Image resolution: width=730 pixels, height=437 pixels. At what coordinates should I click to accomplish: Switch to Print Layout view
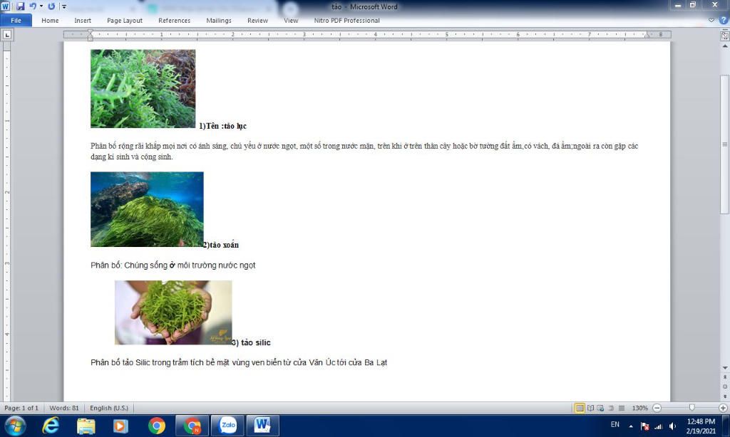tap(580, 409)
